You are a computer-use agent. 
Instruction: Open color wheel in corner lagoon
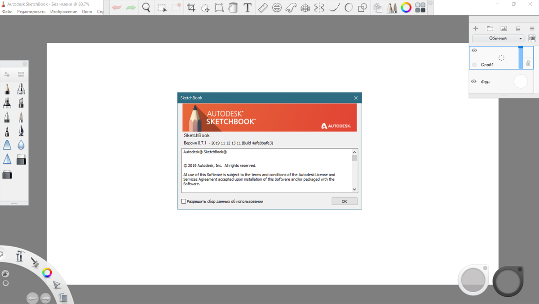coord(47,273)
